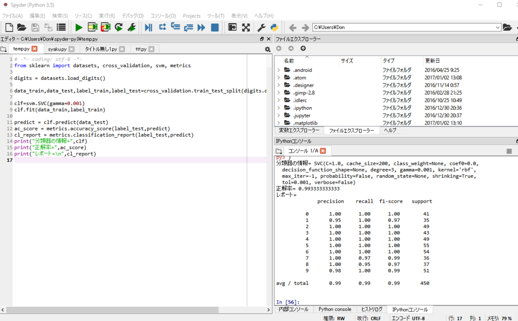Image resolution: width=518 pixels, height=321 pixels.
Task: Go back using the toolbar left arrow
Action: 293,27
